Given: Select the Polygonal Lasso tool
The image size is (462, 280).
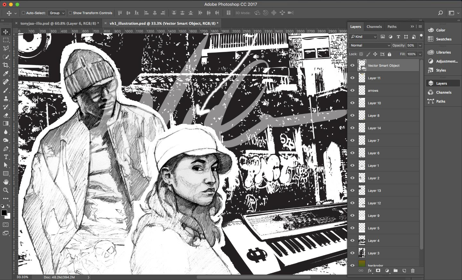Looking at the screenshot, I should pos(6,48).
